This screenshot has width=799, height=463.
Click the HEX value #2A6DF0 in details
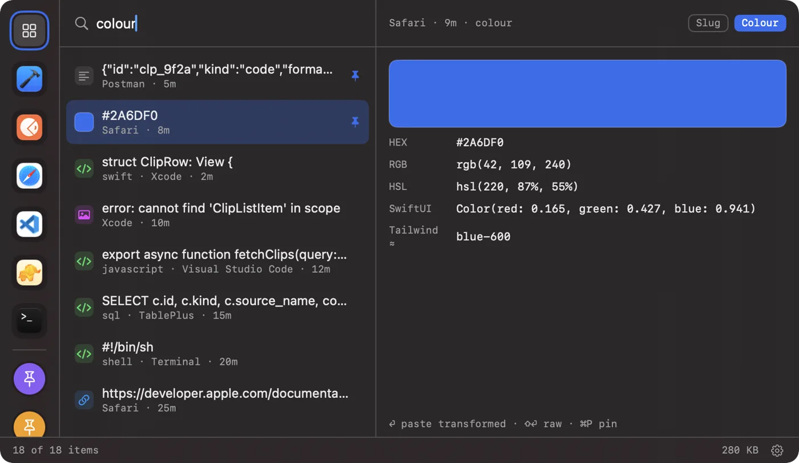(480, 143)
